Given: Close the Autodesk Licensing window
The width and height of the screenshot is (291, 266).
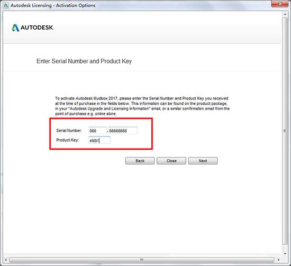Looking at the screenshot, I should point(280,4).
